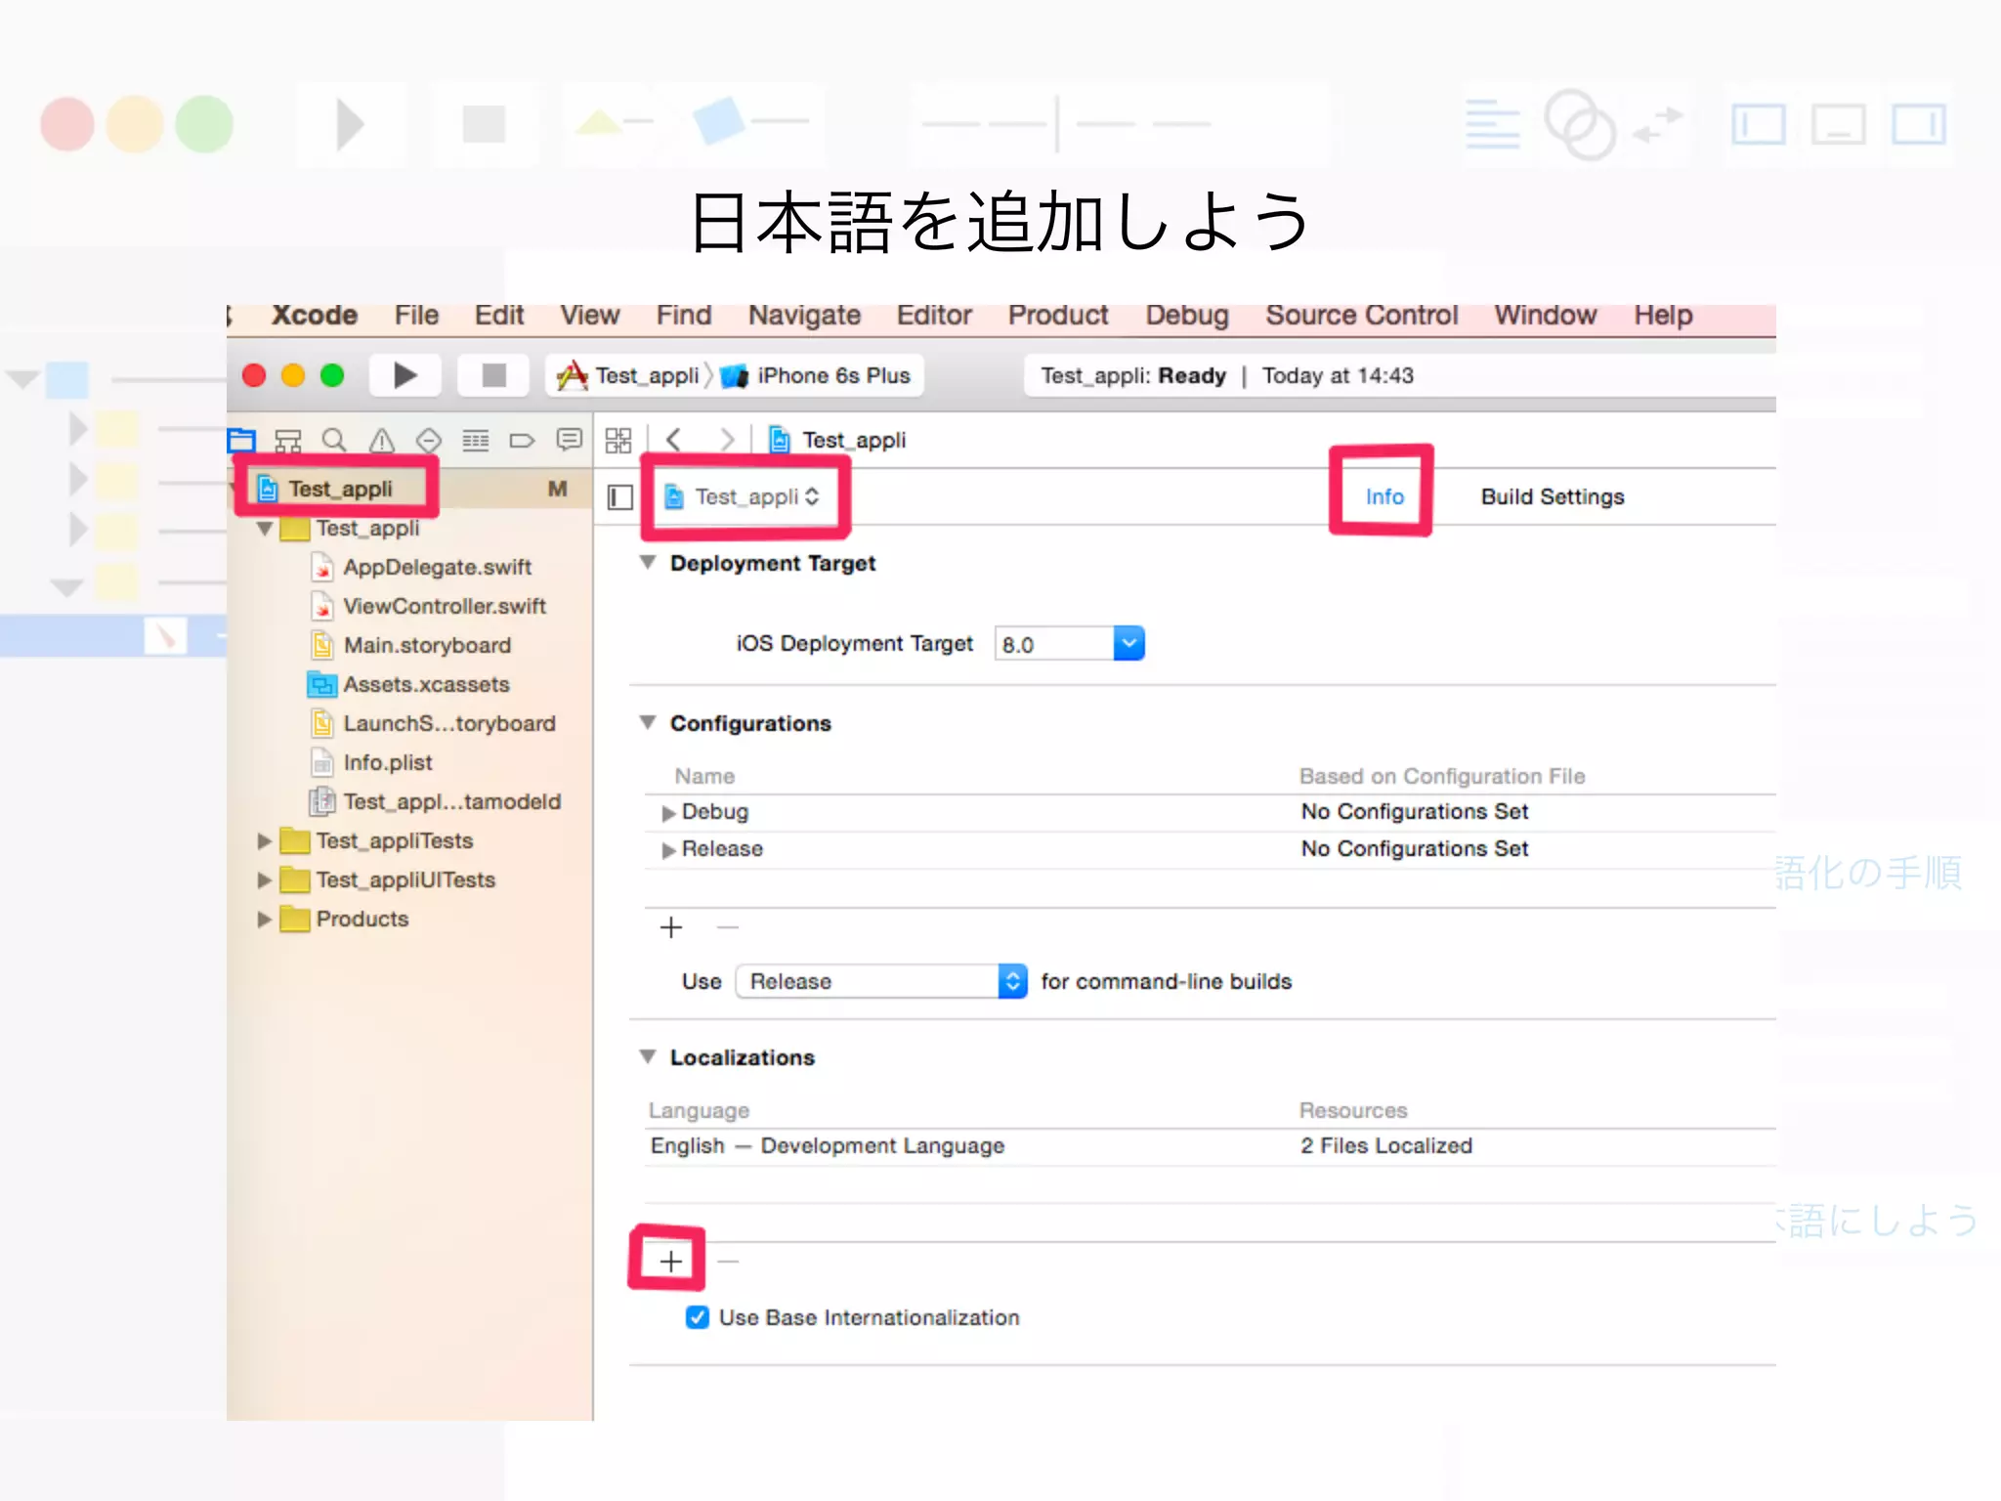Open the Source Control menu
This screenshot has height=1501, width=2001.
pyautogui.click(x=1362, y=315)
